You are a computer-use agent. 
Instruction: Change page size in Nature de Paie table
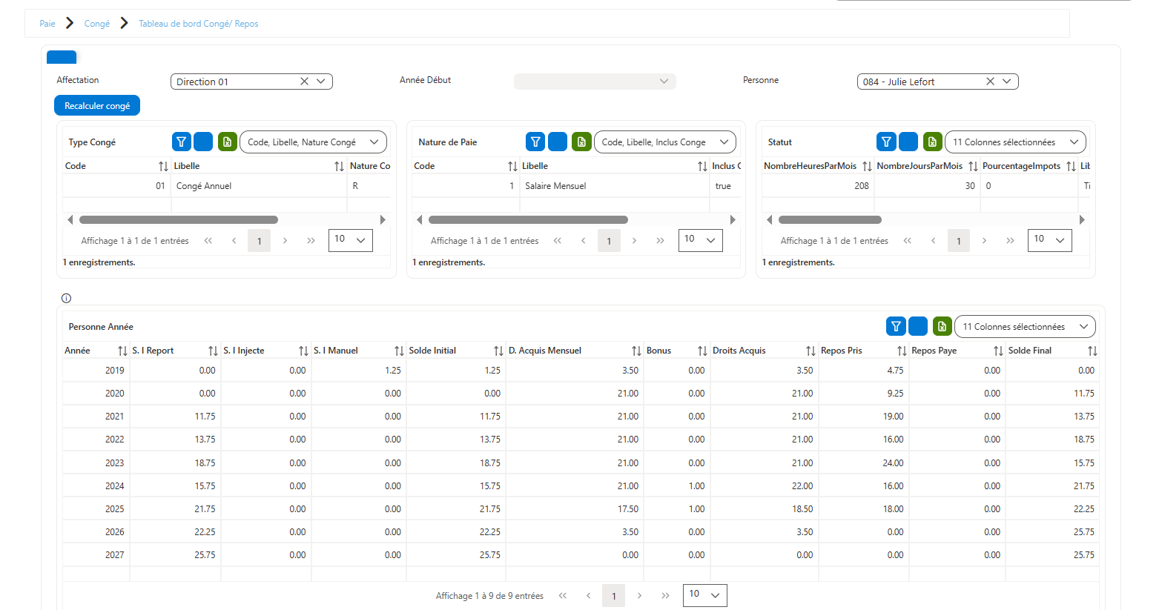click(701, 239)
